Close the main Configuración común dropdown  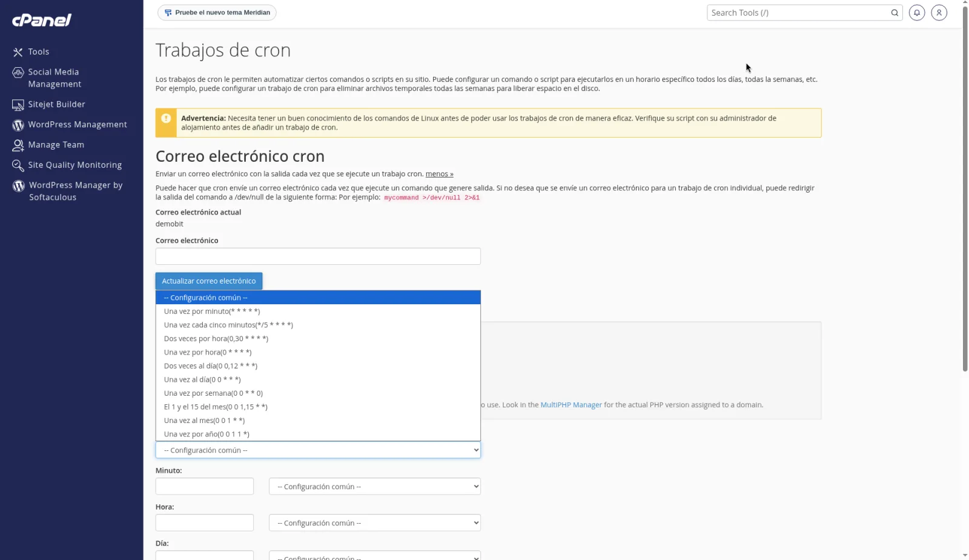(318, 450)
